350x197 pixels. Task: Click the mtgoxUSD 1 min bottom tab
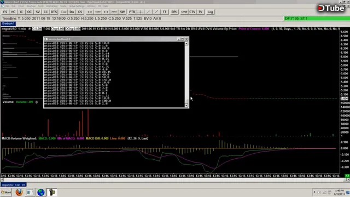(x=14, y=185)
